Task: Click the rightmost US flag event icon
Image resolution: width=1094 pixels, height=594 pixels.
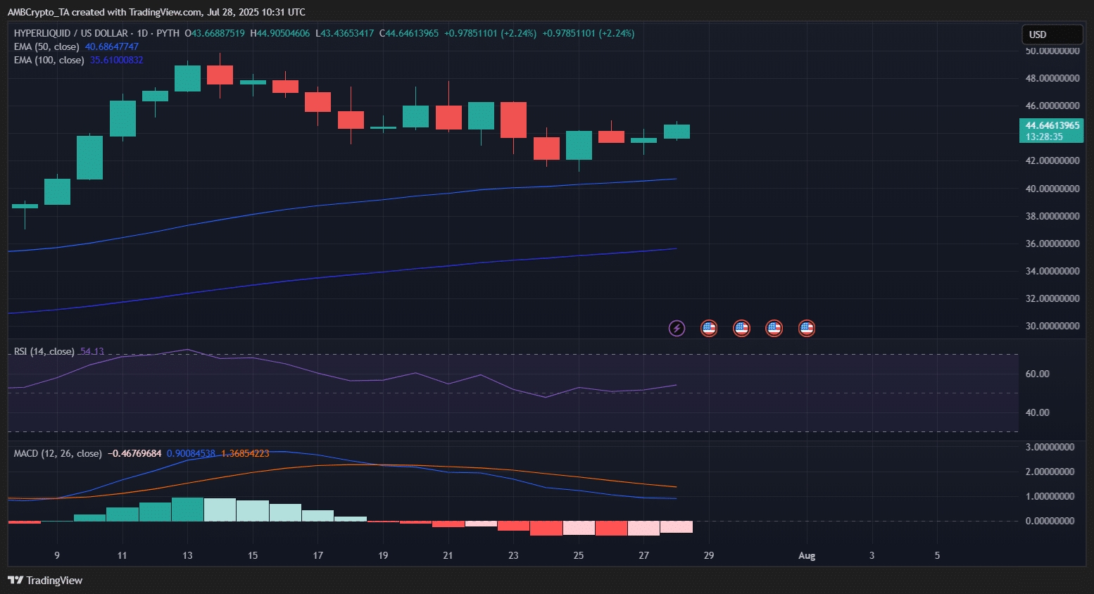Action: pos(806,328)
